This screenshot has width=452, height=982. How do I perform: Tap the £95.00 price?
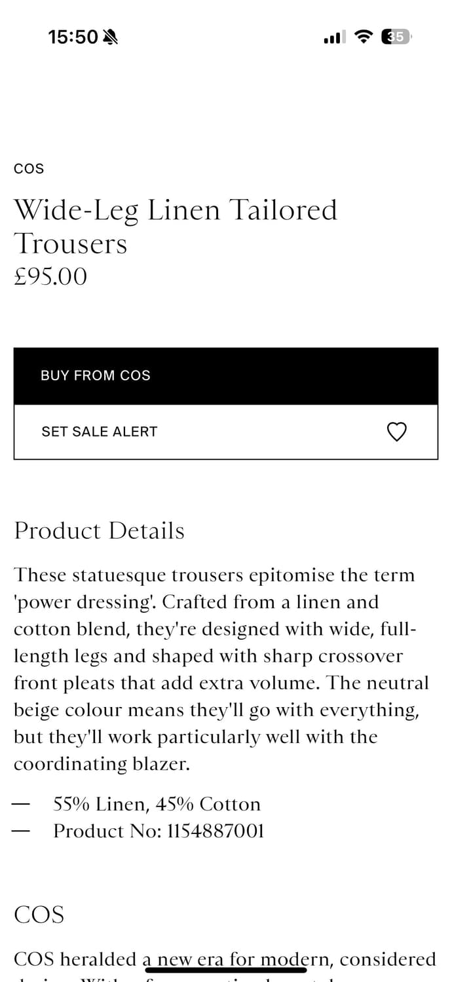[50, 276]
